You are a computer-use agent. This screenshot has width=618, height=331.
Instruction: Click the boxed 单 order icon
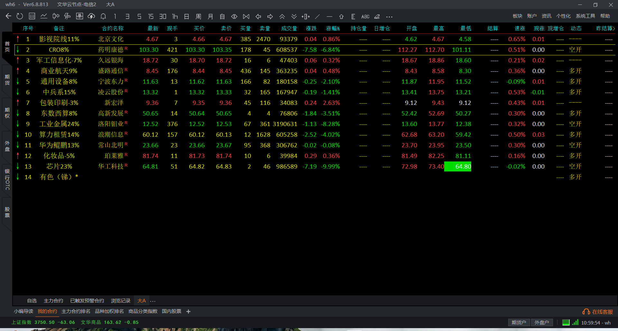[80, 16]
